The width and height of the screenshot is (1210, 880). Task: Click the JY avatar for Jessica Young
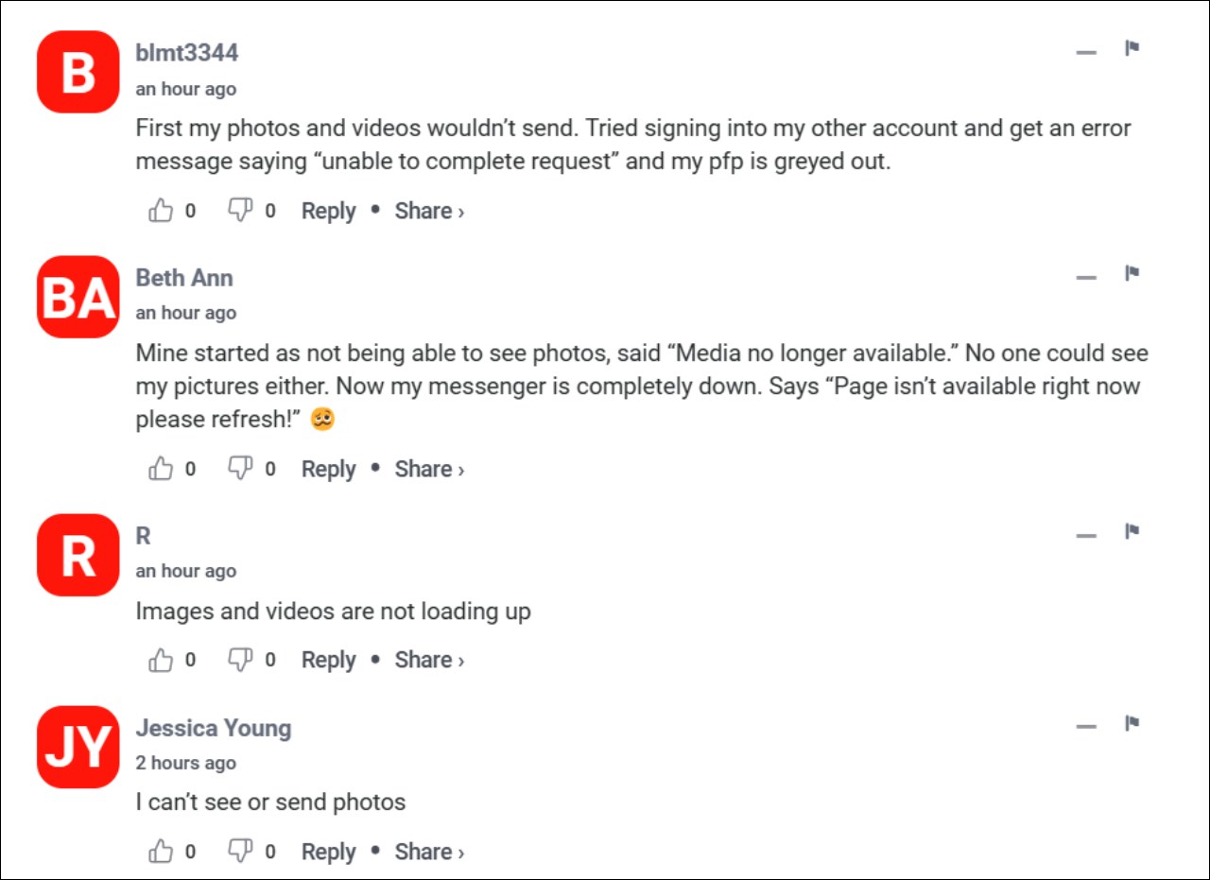pos(77,747)
